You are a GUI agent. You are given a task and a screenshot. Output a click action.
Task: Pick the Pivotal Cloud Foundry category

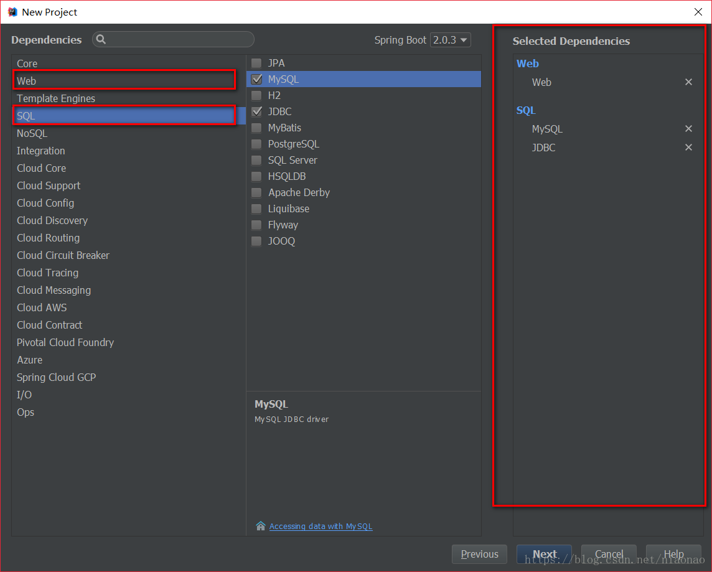point(128,342)
